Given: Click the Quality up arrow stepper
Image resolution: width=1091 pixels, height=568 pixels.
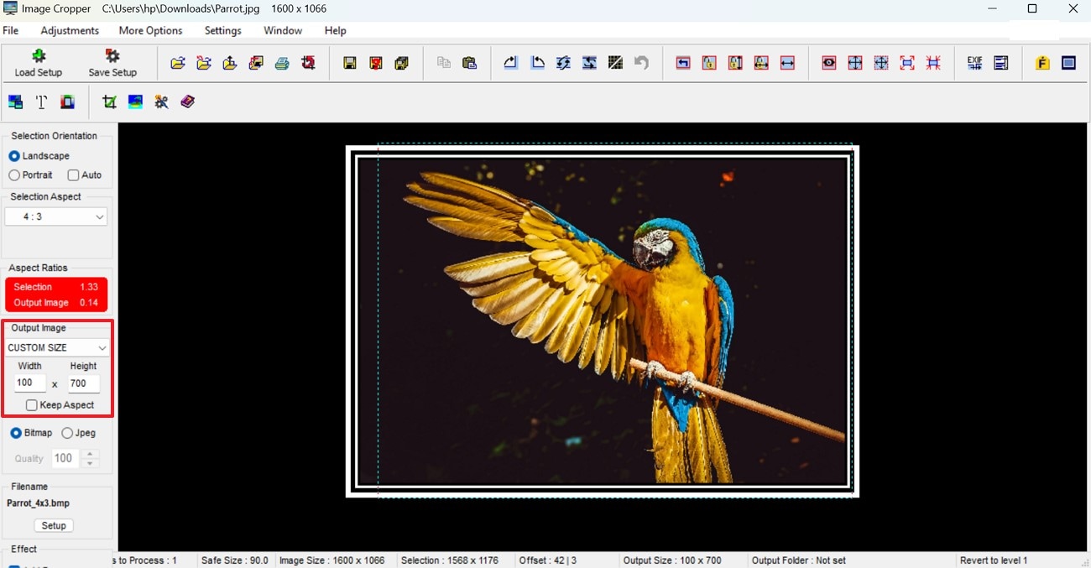Looking at the screenshot, I should 91,454.
